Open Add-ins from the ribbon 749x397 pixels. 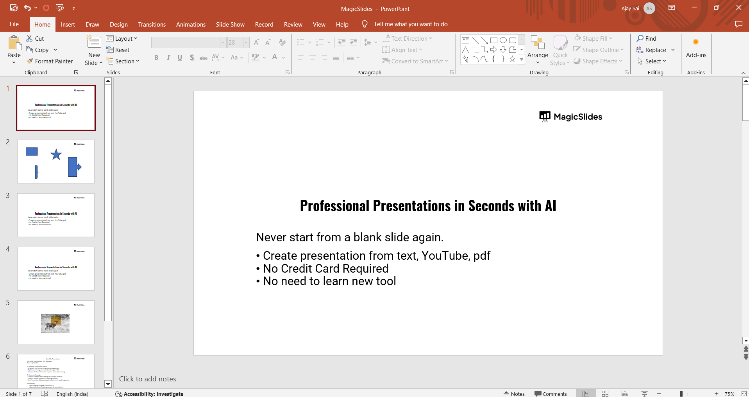pos(696,49)
